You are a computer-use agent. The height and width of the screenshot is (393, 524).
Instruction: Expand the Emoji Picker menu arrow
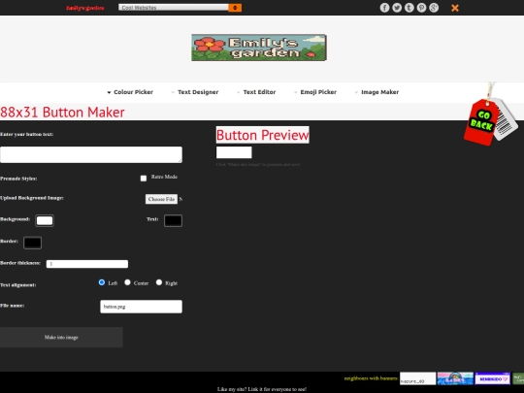295,92
